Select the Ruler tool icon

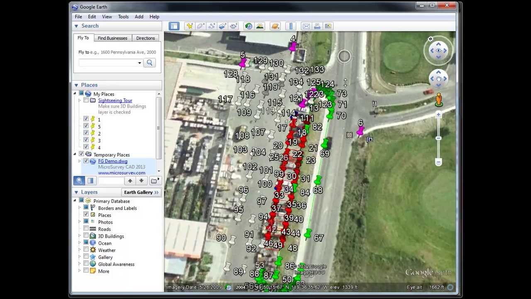[x=291, y=26]
